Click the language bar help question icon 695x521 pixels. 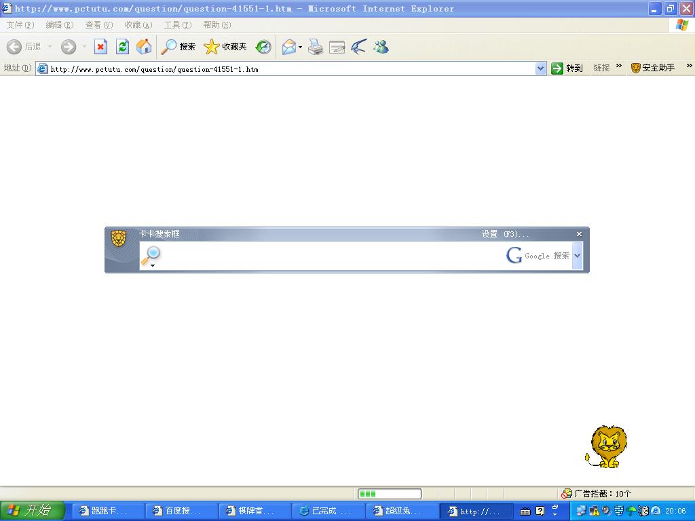[540, 512]
